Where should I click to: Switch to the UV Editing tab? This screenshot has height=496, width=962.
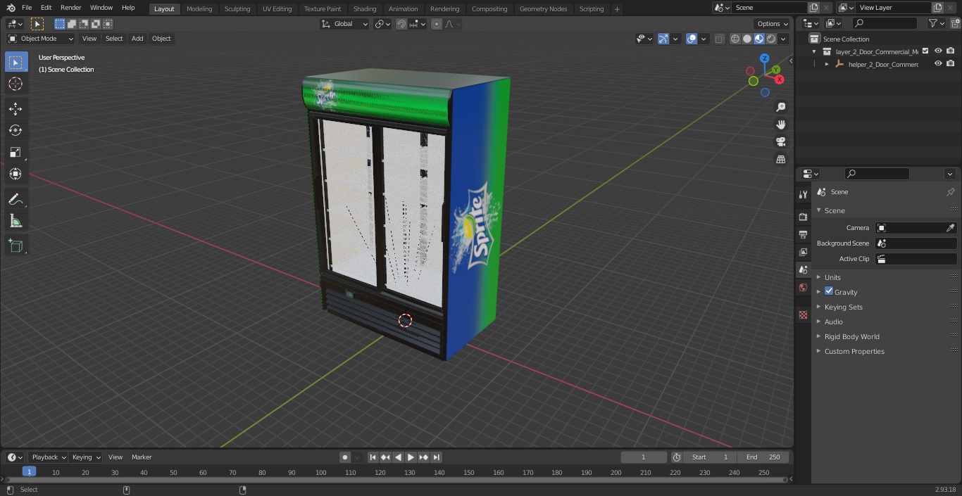277,8
